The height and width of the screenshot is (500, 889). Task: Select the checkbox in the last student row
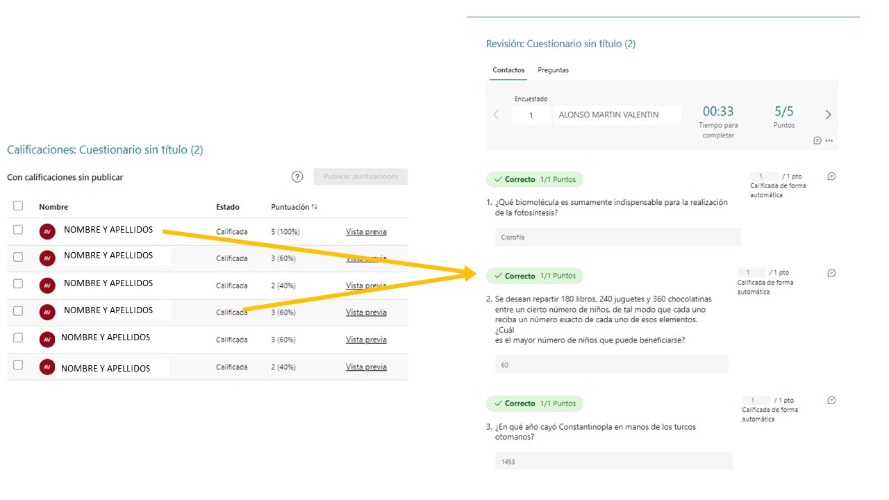(x=18, y=365)
